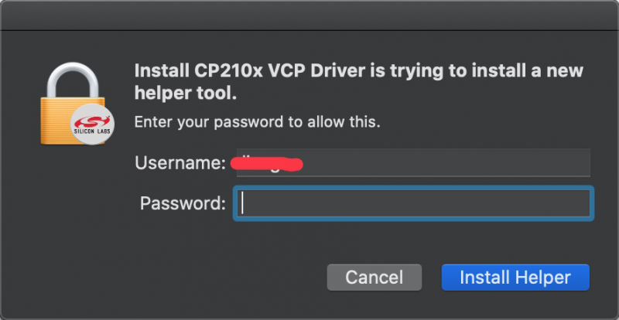The width and height of the screenshot is (619, 320).
Task: Click the dialog's top title bar
Action: point(309,15)
